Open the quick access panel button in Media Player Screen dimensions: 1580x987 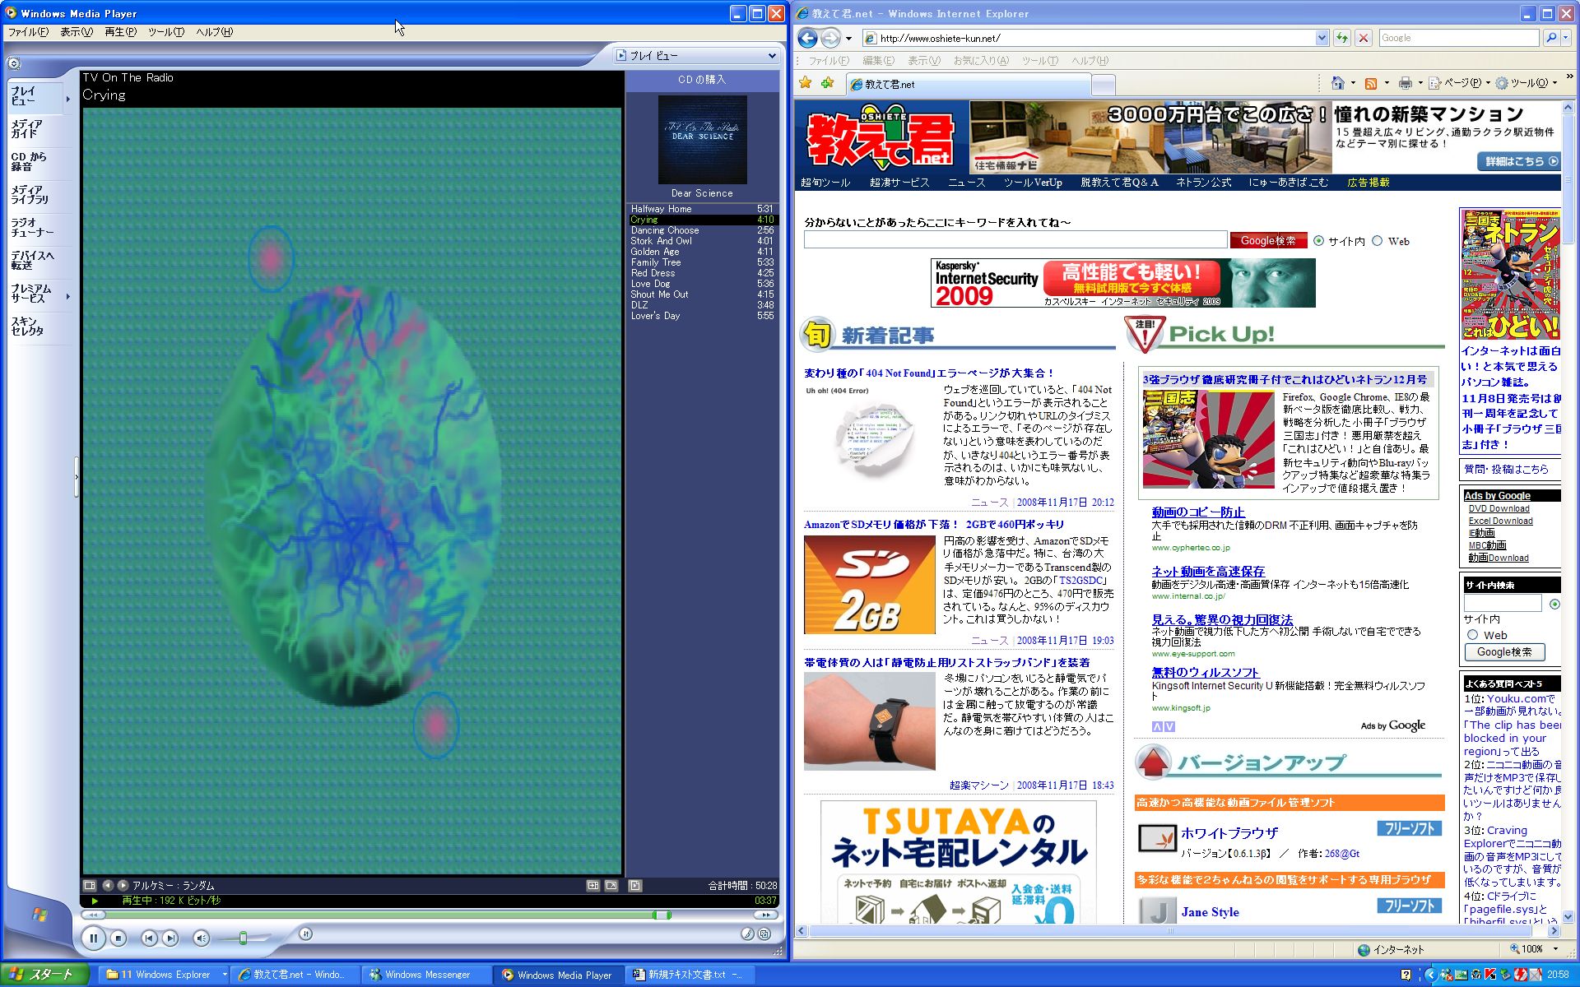point(14,63)
